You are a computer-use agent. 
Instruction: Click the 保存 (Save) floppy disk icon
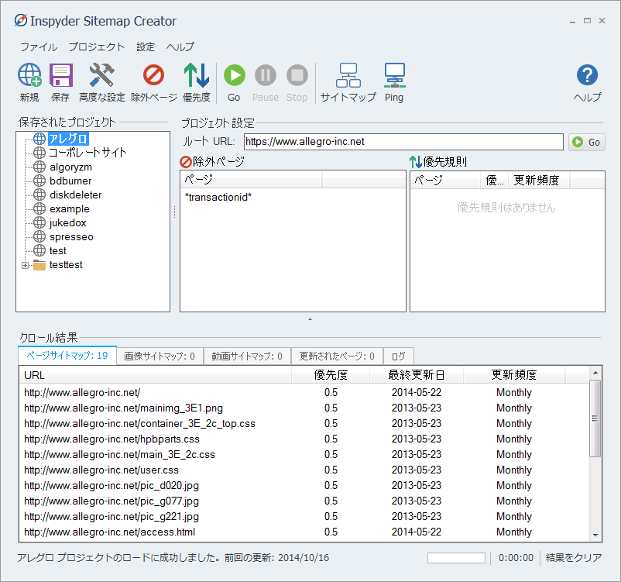(x=60, y=75)
